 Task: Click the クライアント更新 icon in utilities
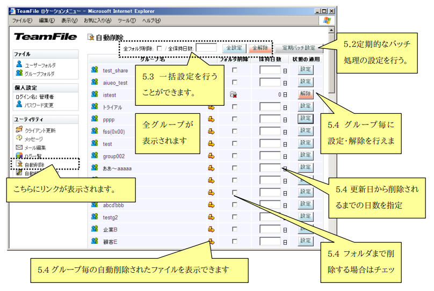coord(19,130)
